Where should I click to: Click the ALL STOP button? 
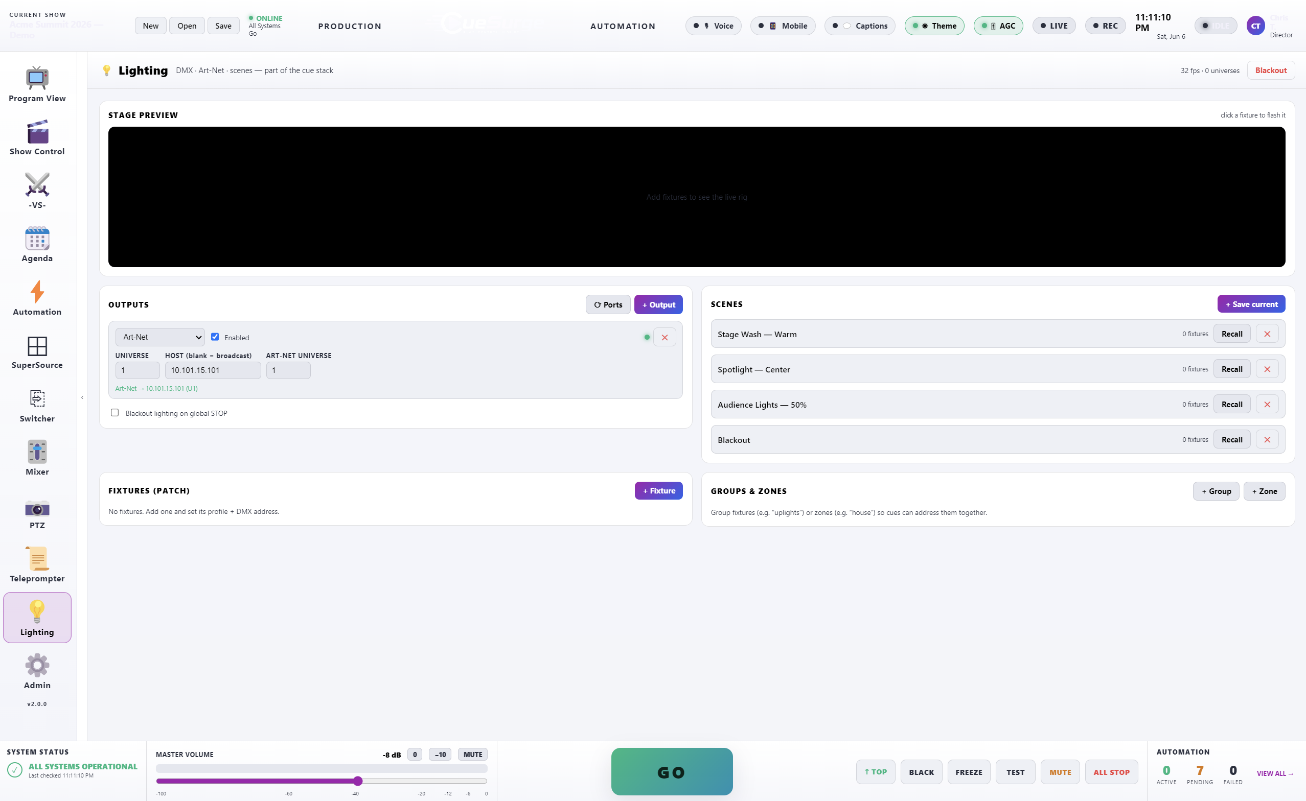point(1111,772)
